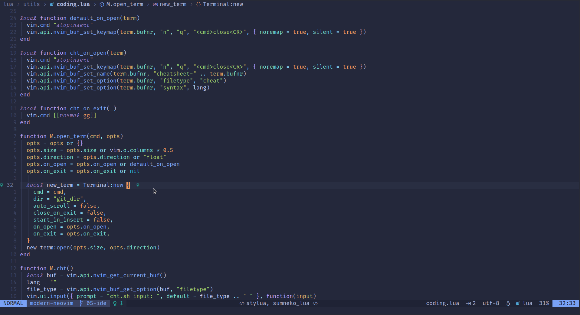Select the Terminal:new breadcrumb symbol
Image resolution: width=580 pixels, height=315 pixels.
[223, 4]
